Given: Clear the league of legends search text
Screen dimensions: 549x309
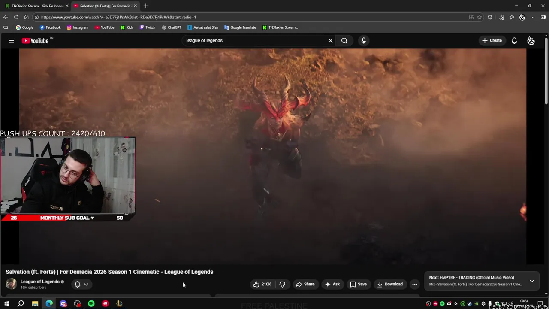Looking at the screenshot, I should (x=330, y=41).
